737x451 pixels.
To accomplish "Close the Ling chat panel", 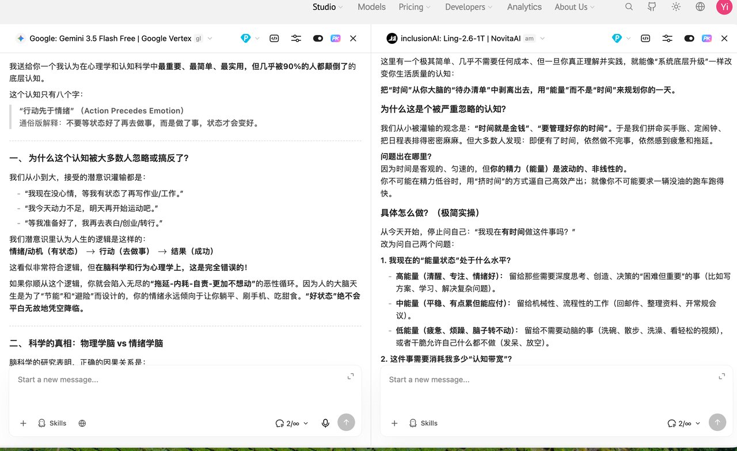I will coord(725,39).
